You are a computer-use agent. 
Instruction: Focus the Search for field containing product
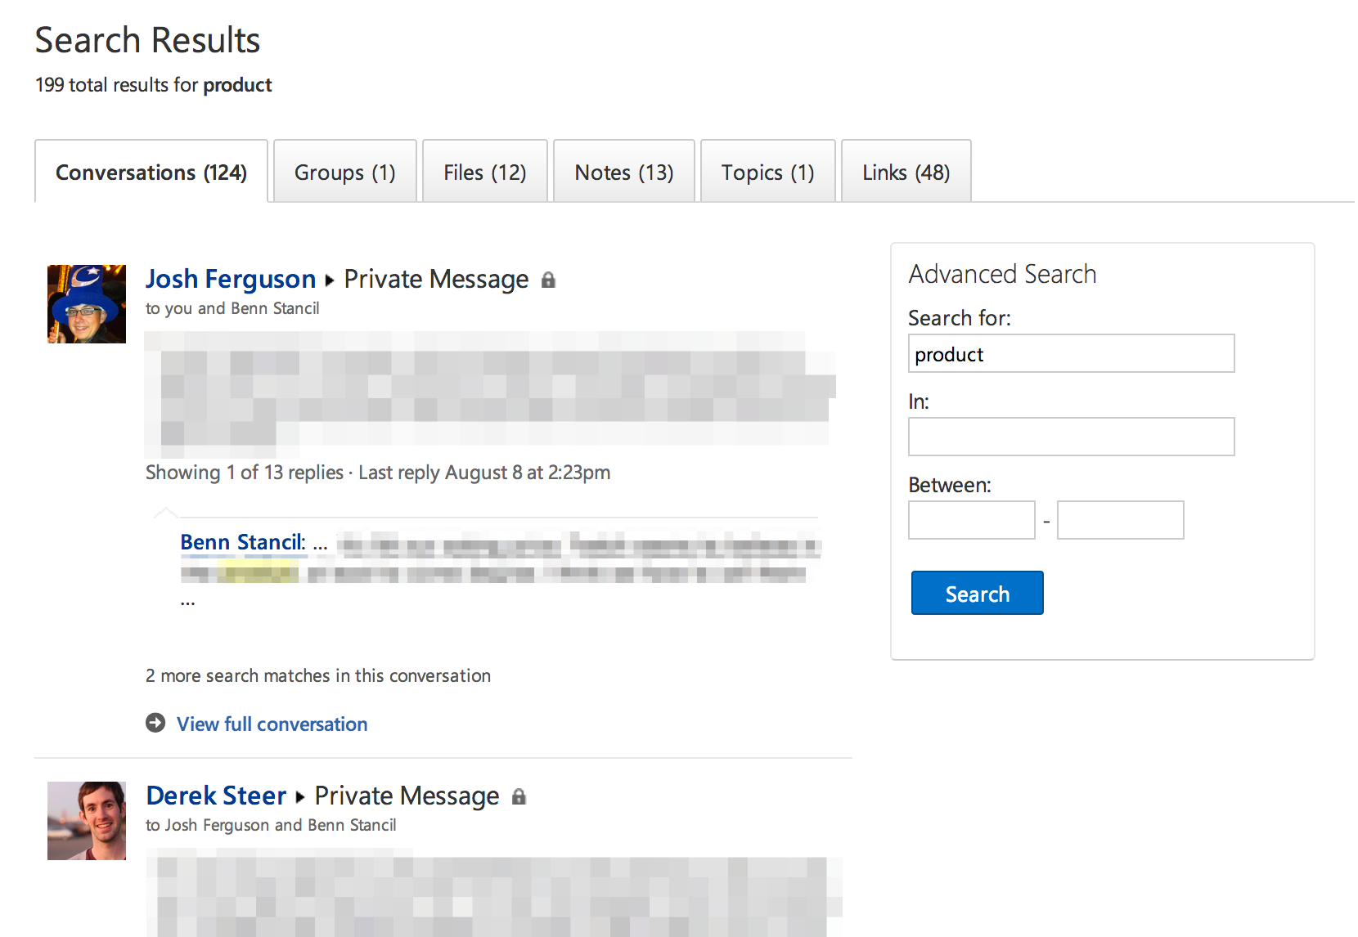(1071, 353)
